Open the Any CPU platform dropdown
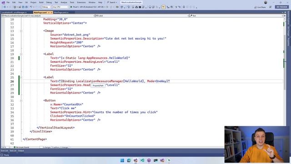This screenshot has width=291, height=164. [60, 7]
